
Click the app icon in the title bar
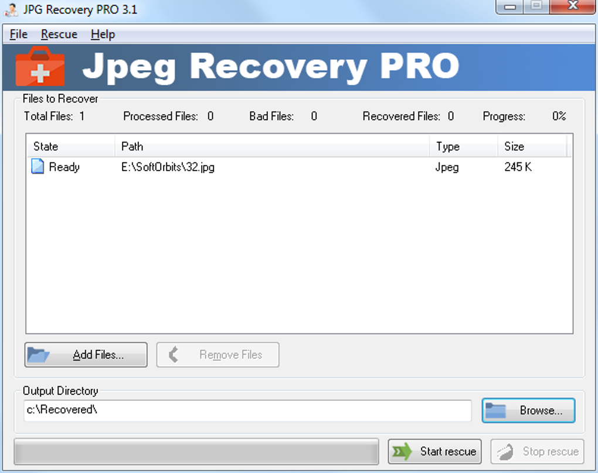click(x=11, y=9)
